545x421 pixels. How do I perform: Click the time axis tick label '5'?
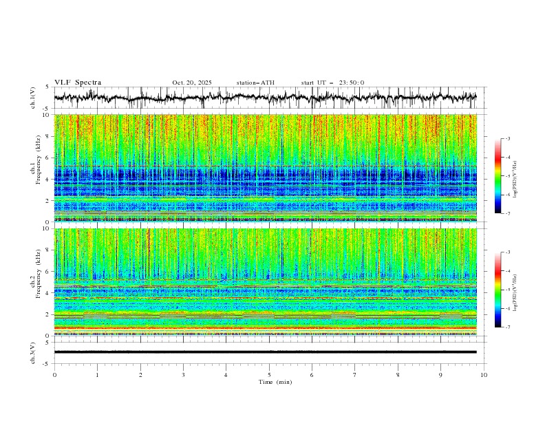click(269, 375)
